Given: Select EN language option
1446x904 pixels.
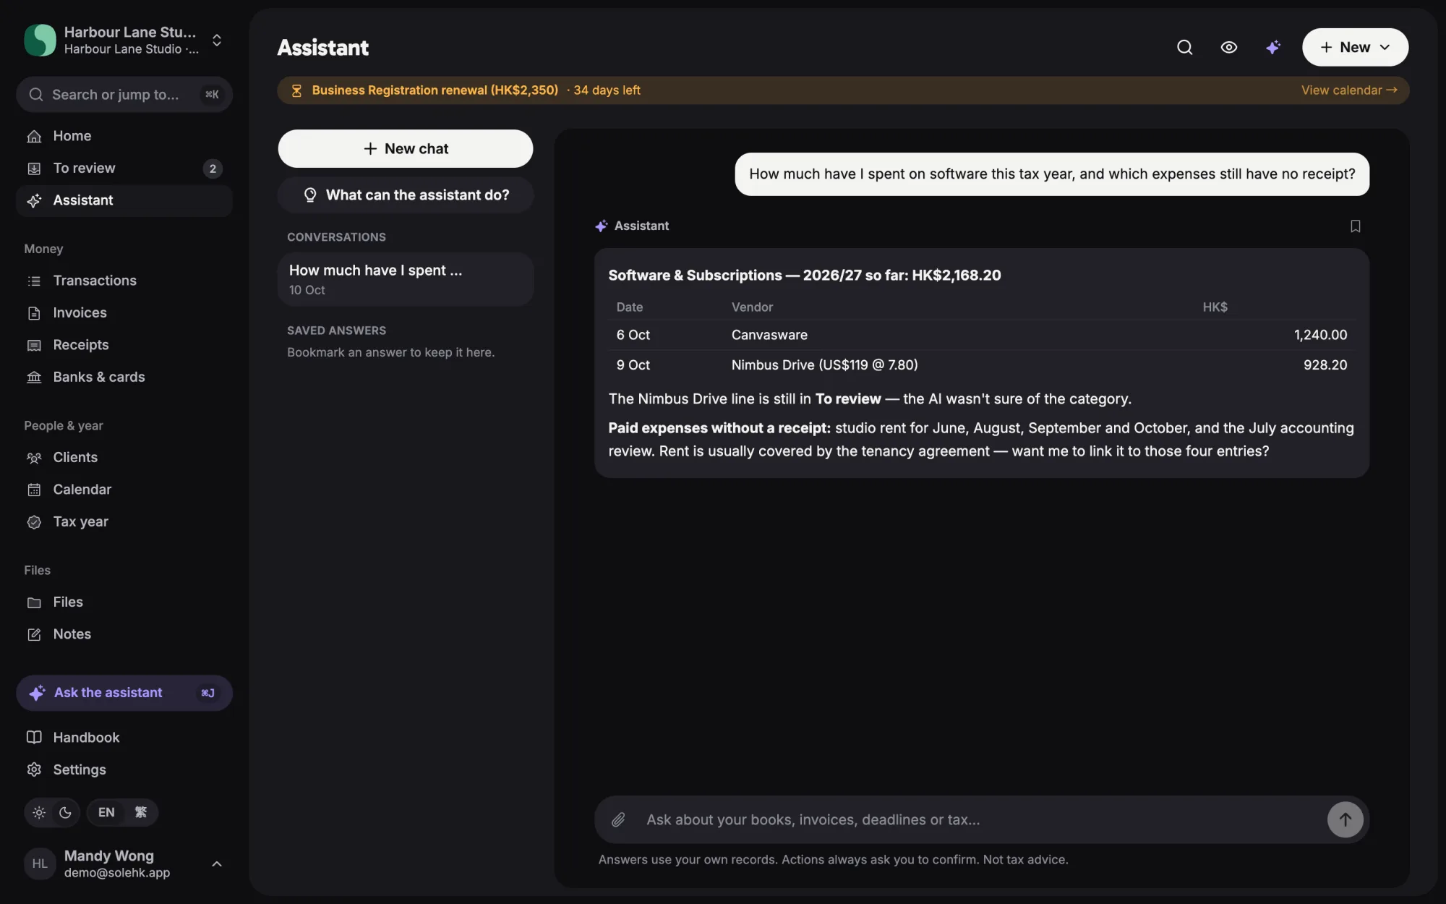Looking at the screenshot, I should [x=106, y=812].
